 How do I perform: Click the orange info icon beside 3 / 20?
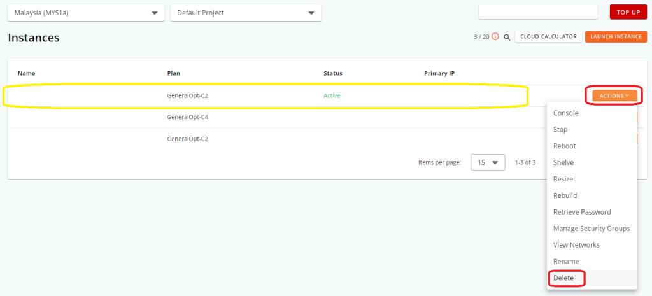pyautogui.click(x=495, y=36)
